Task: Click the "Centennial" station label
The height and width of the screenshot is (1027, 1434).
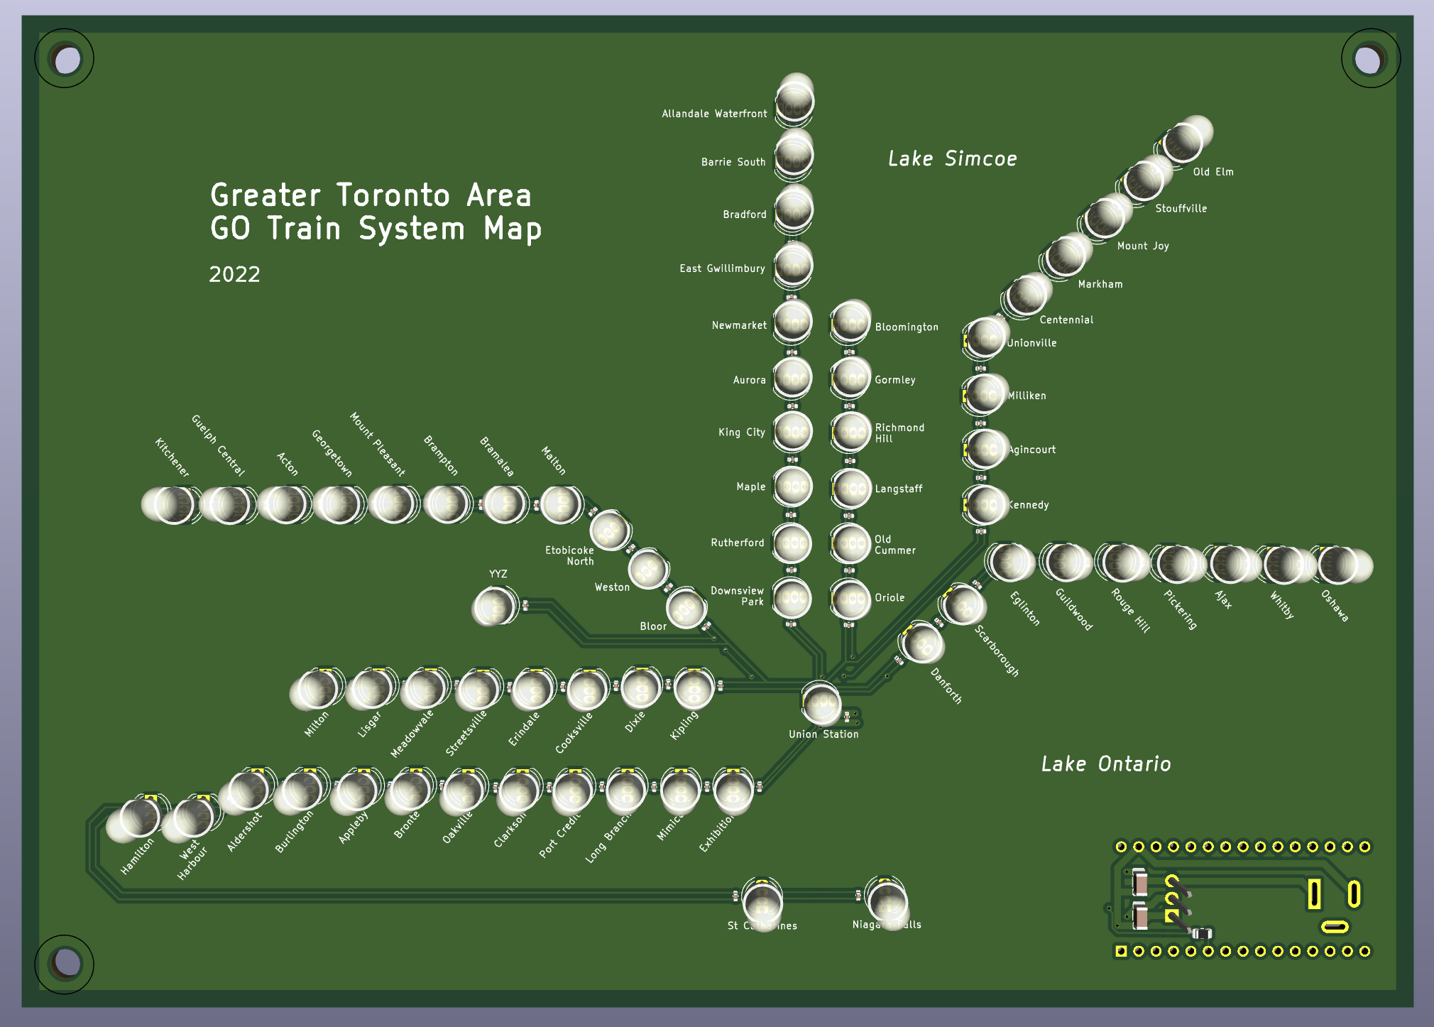Action: coord(1066,320)
